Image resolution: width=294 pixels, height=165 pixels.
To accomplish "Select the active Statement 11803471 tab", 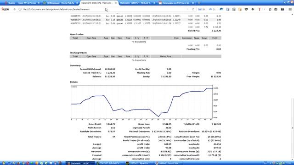I will [x=99, y=3].
